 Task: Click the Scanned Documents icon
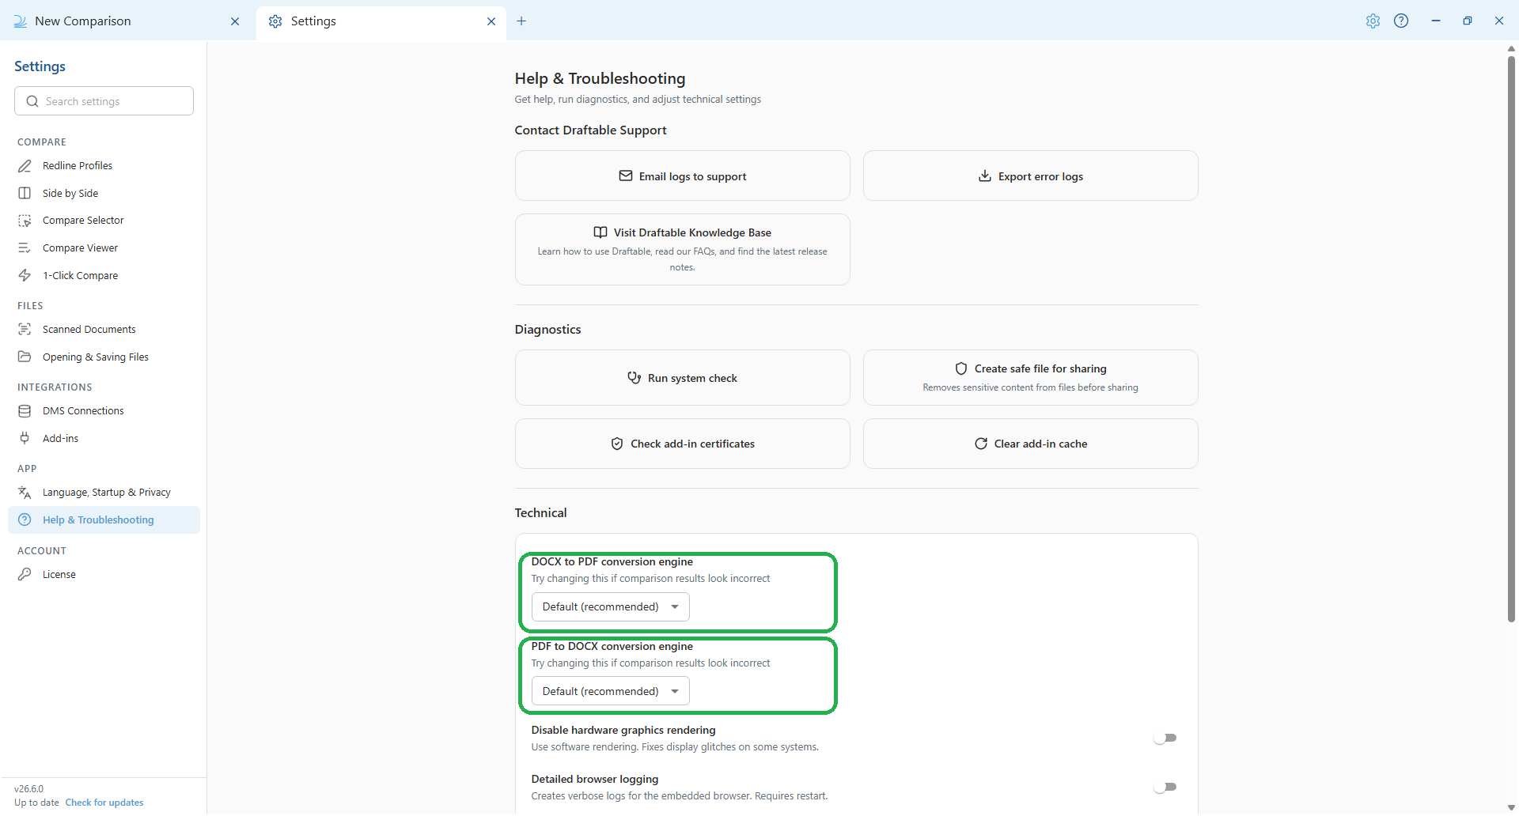[25, 330]
